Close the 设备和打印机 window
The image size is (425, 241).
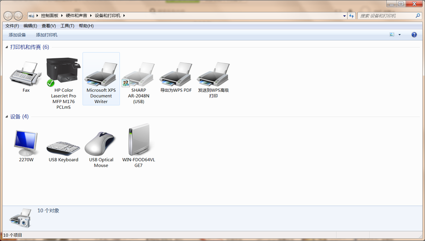[414, 4]
